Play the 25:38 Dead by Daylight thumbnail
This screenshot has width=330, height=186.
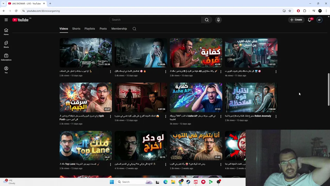[86, 53]
